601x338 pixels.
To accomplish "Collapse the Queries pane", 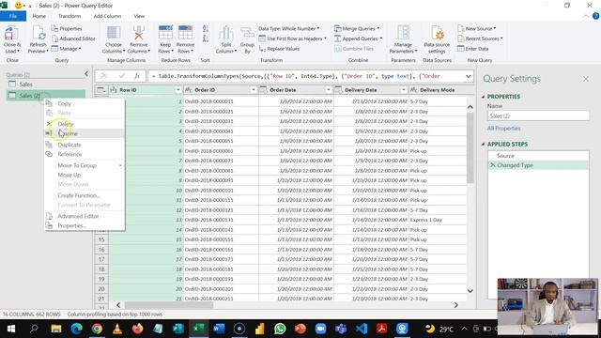I will pos(86,73).
